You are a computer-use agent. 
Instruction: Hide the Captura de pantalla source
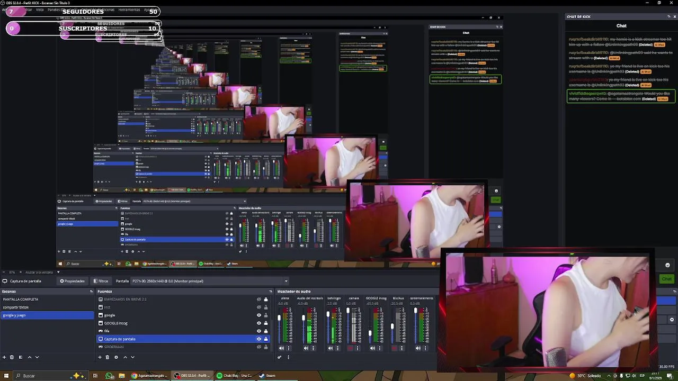pos(259,339)
